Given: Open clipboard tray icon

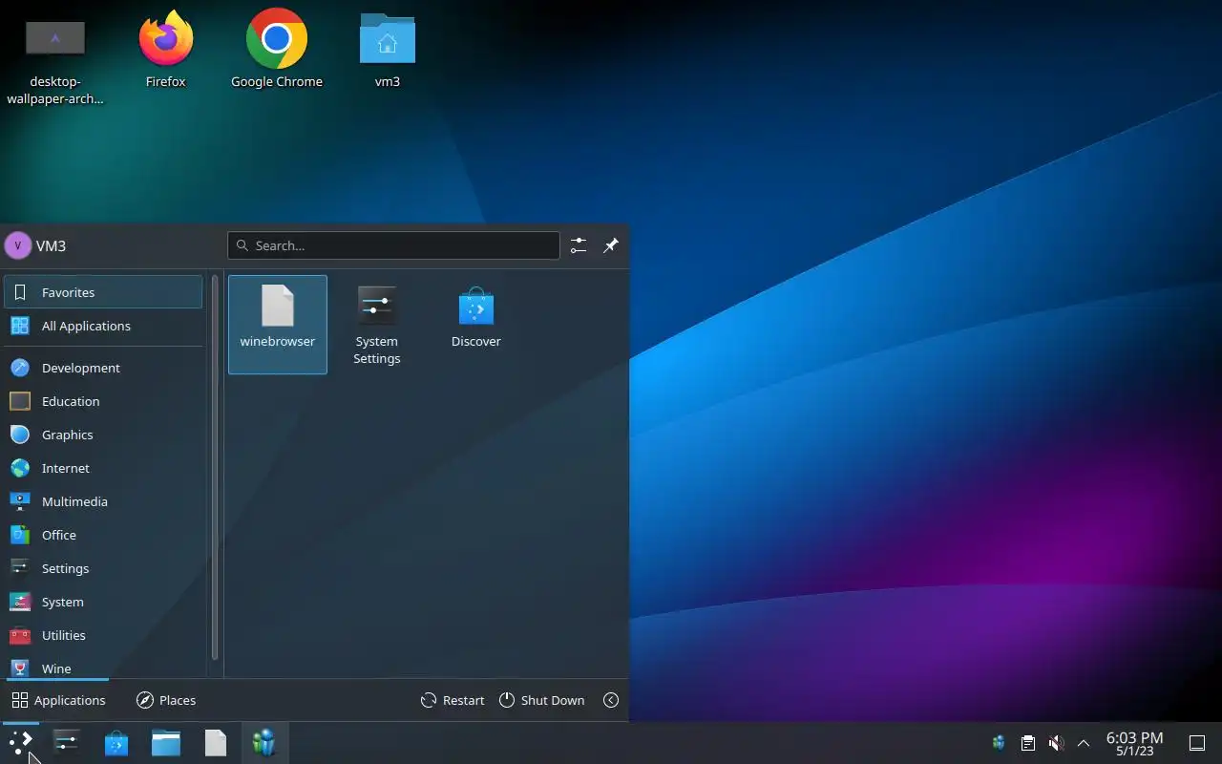Looking at the screenshot, I should (x=1027, y=742).
